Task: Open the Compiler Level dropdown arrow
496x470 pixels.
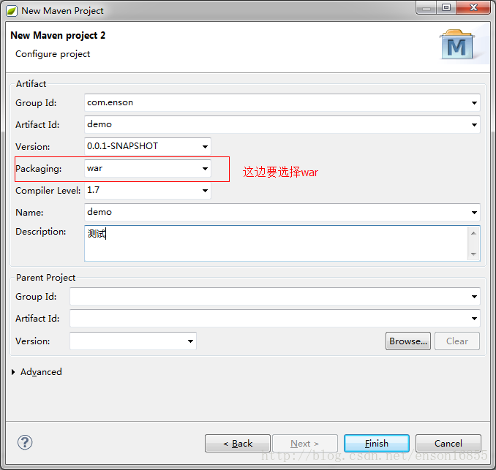Action: (x=205, y=190)
